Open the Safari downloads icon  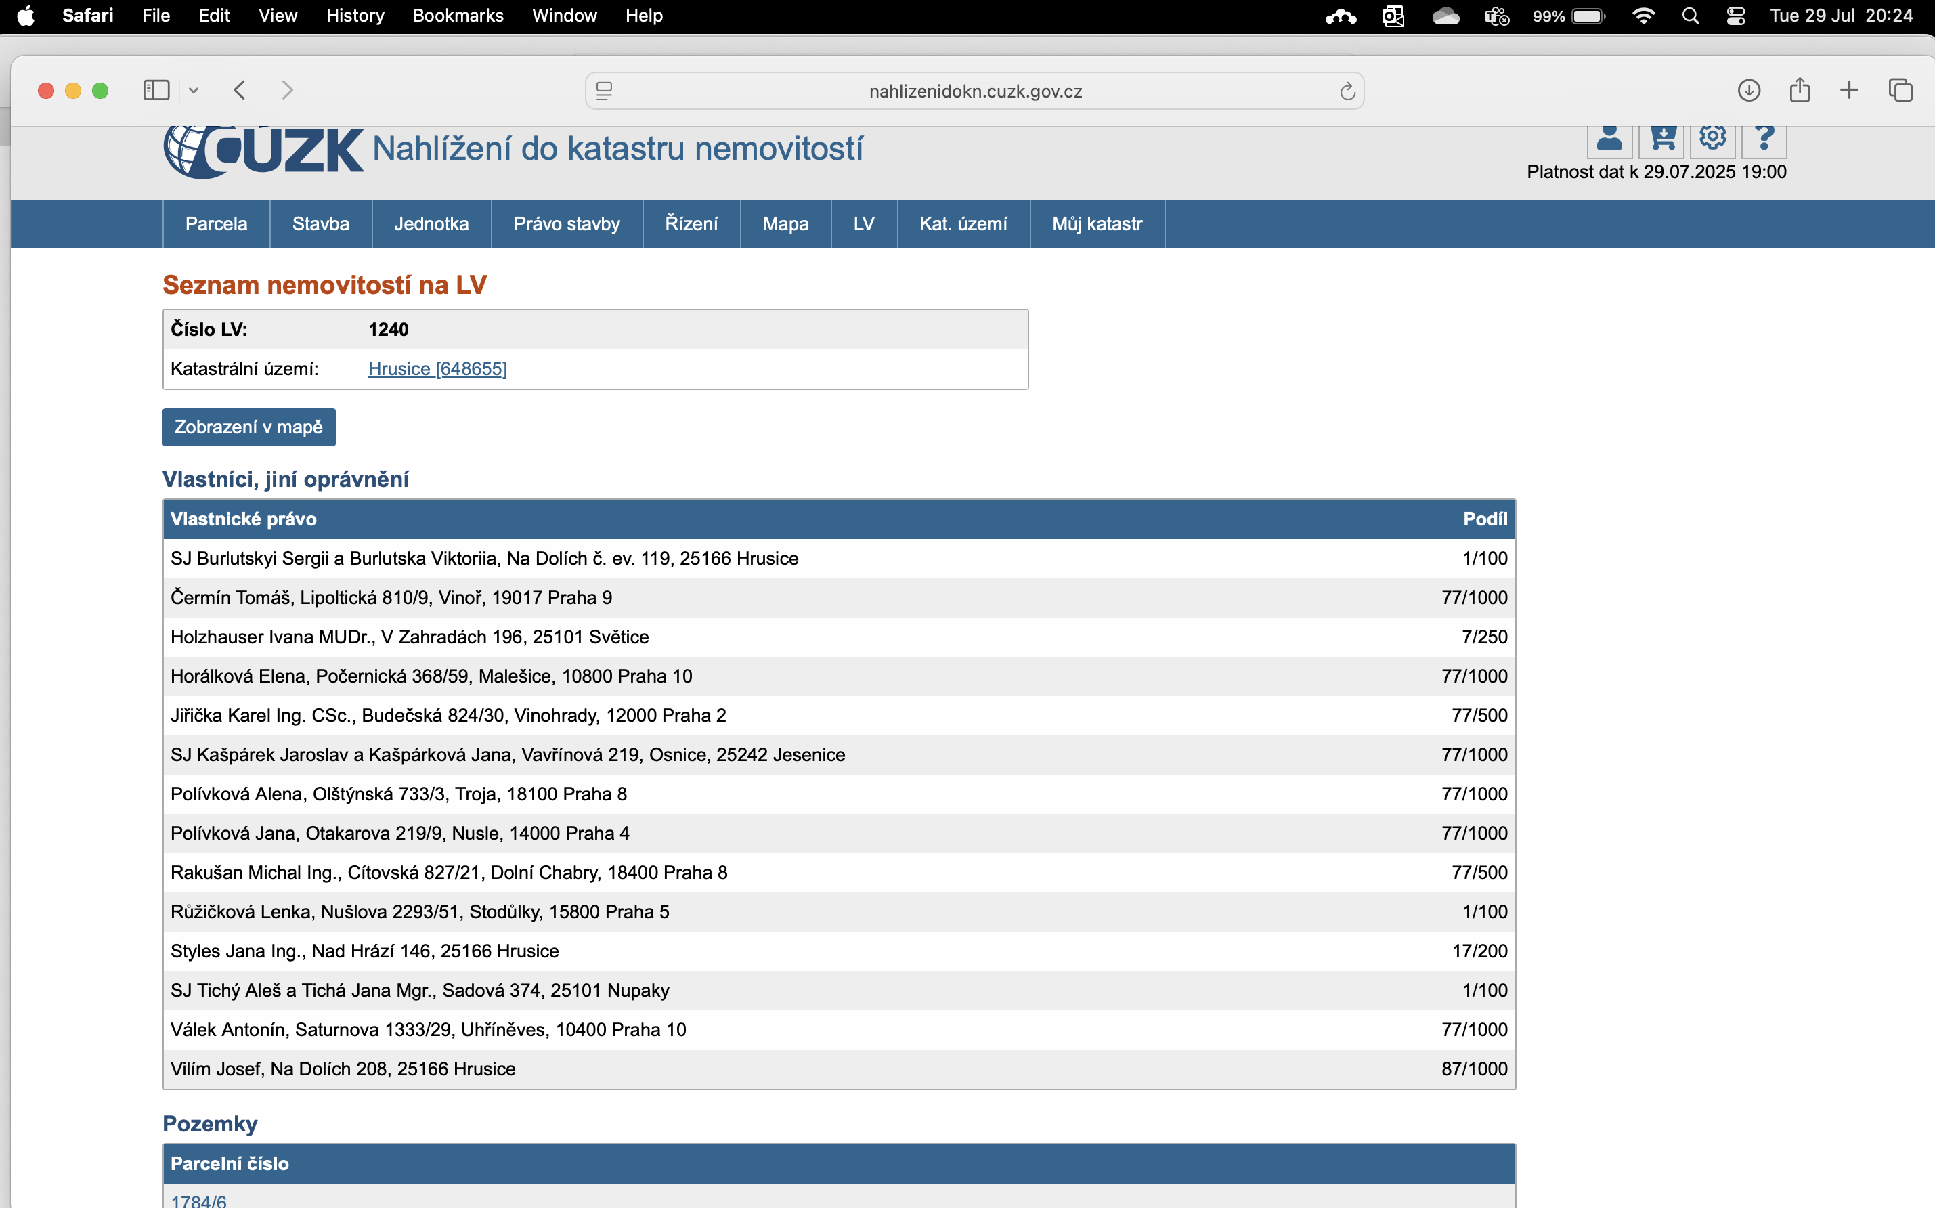1748,90
